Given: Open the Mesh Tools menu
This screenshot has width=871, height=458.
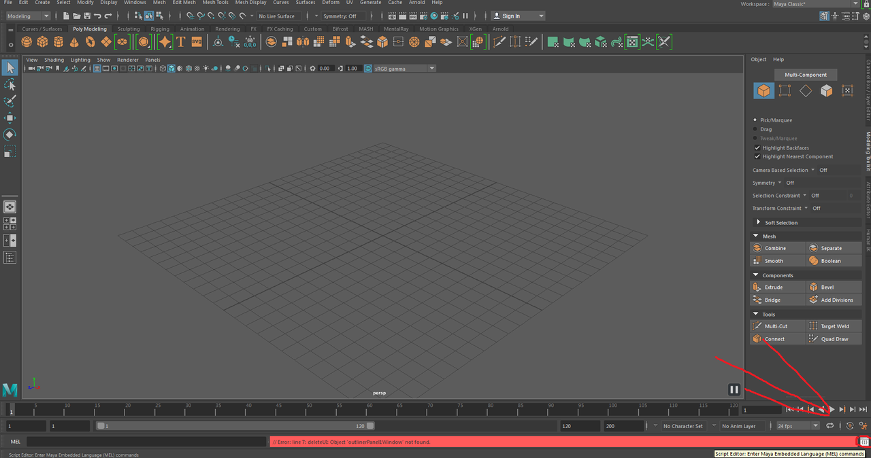Looking at the screenshot, I should (215, 3).
